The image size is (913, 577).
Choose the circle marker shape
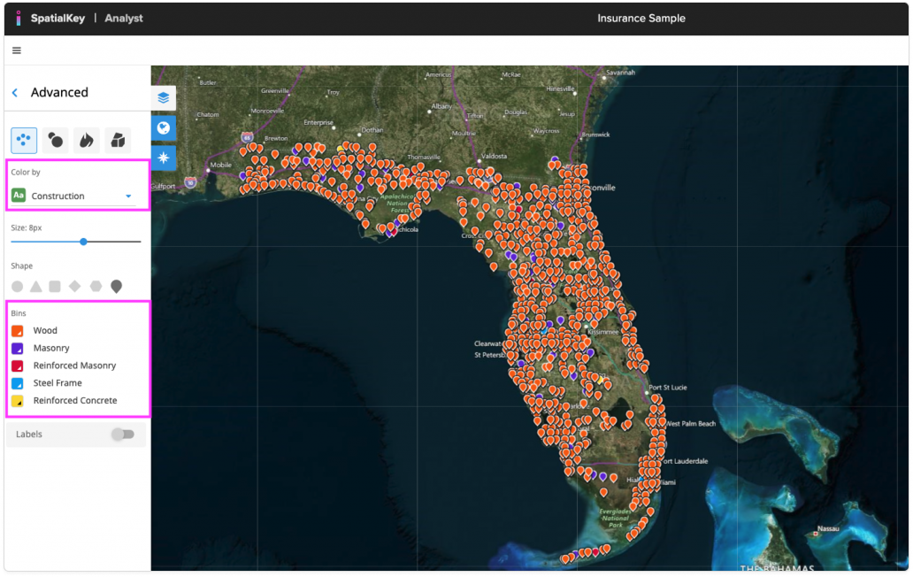(x=18, y=287)
